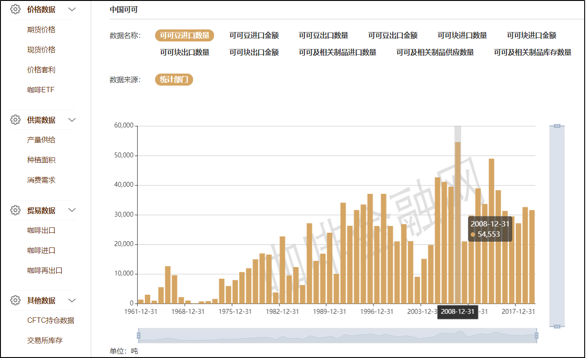The height and width of the screenshot is (358, 586).
Task: Collapse the 贸易数据 section chevron
Action: (72, 210)
